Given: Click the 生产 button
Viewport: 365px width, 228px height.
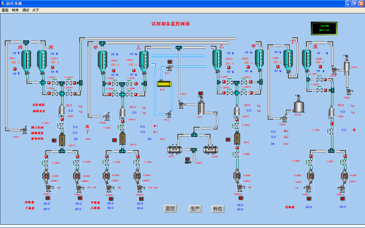Looking at the screenshot, I should (195, 209).
